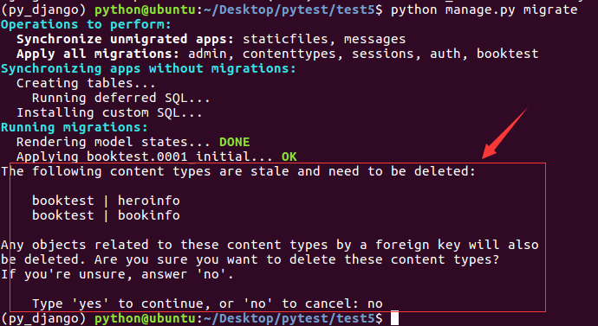The height and width of the screenshot is (326, 598).
Task: Click the 'Operations to perform:' heading
Action: tap(86, 24)
